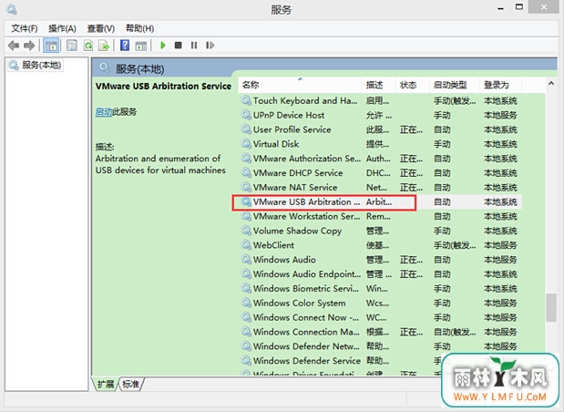
Task: Click the scrollbar up arrow
Action: tap(551, 84)
